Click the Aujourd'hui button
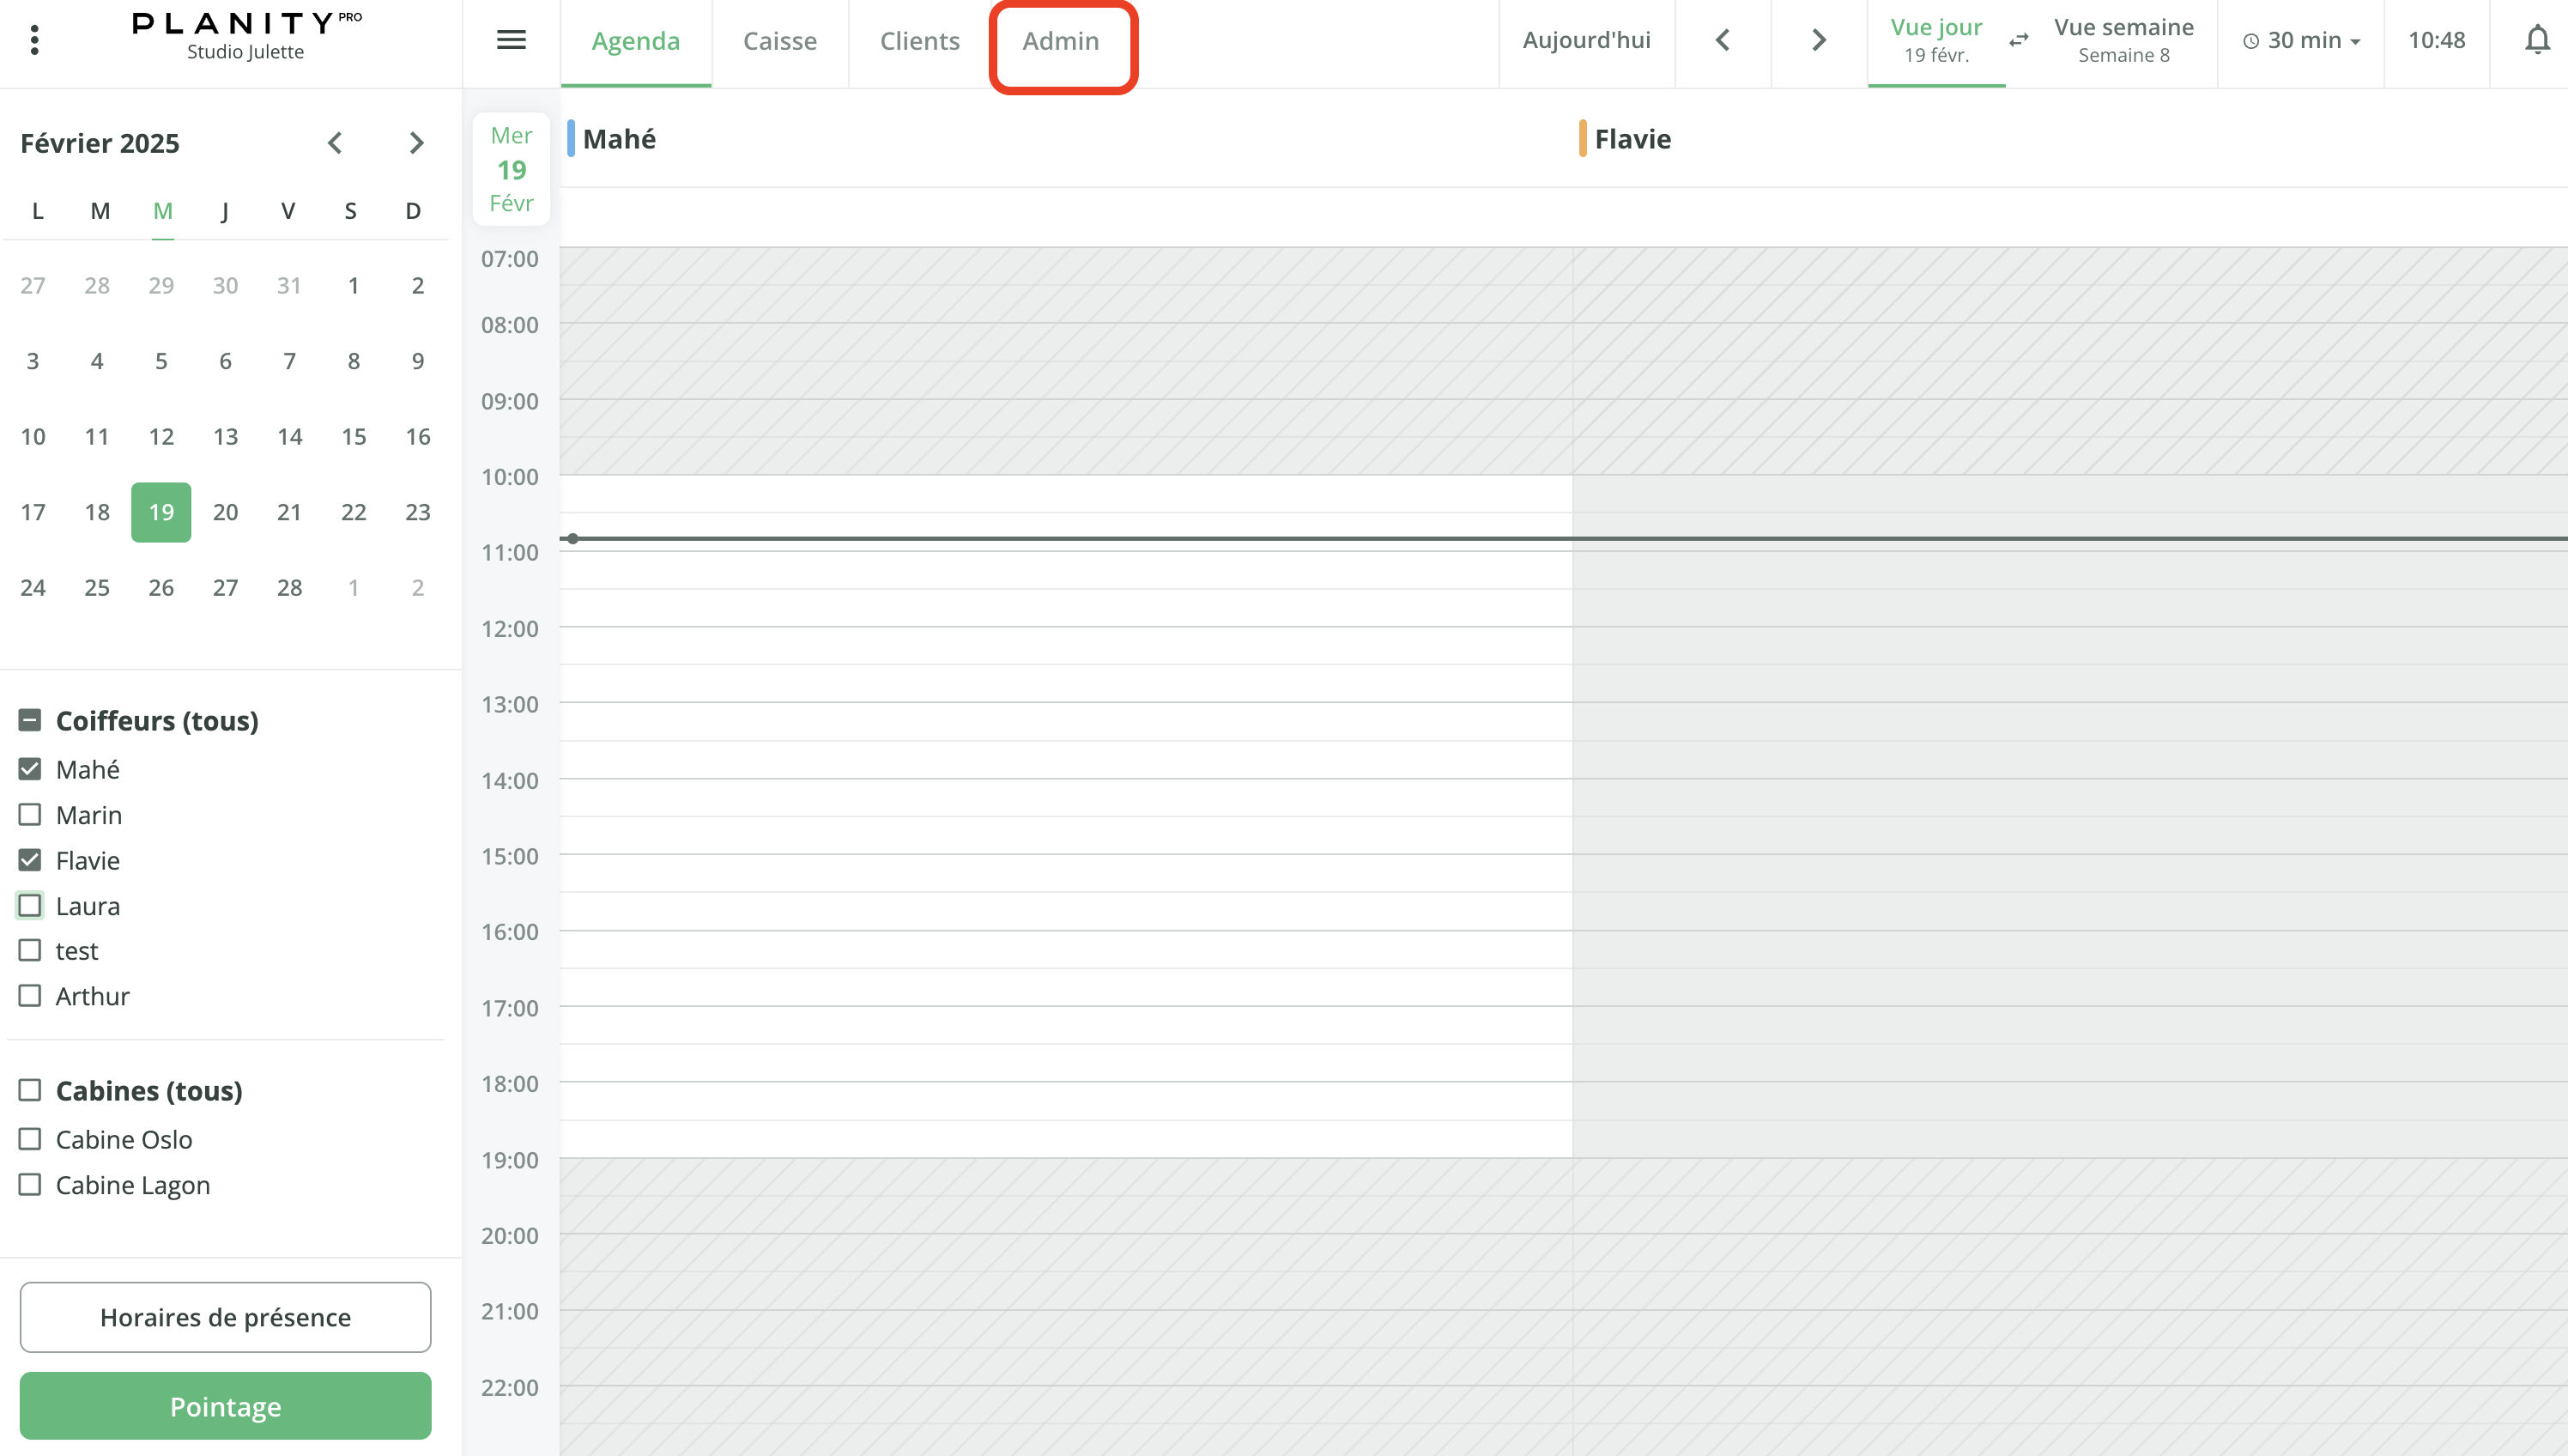Image resolution: width=2568 pixels, height=1456 pixels. tap(1586, 41)
